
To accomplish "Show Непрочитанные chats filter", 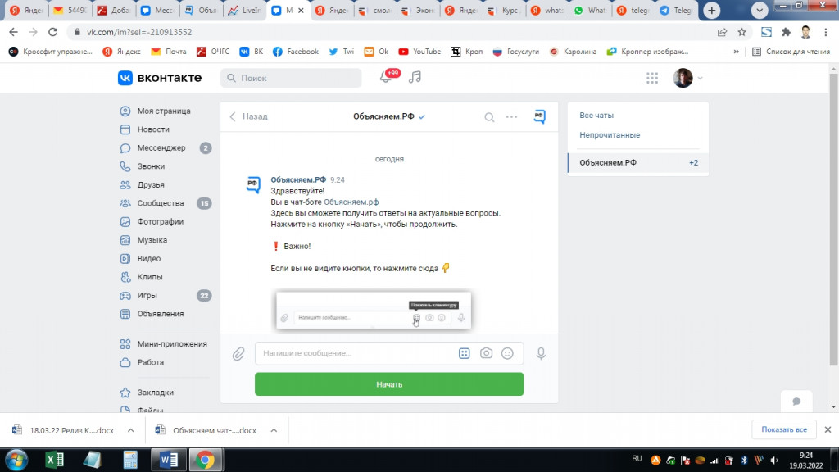I will [610, 135].
